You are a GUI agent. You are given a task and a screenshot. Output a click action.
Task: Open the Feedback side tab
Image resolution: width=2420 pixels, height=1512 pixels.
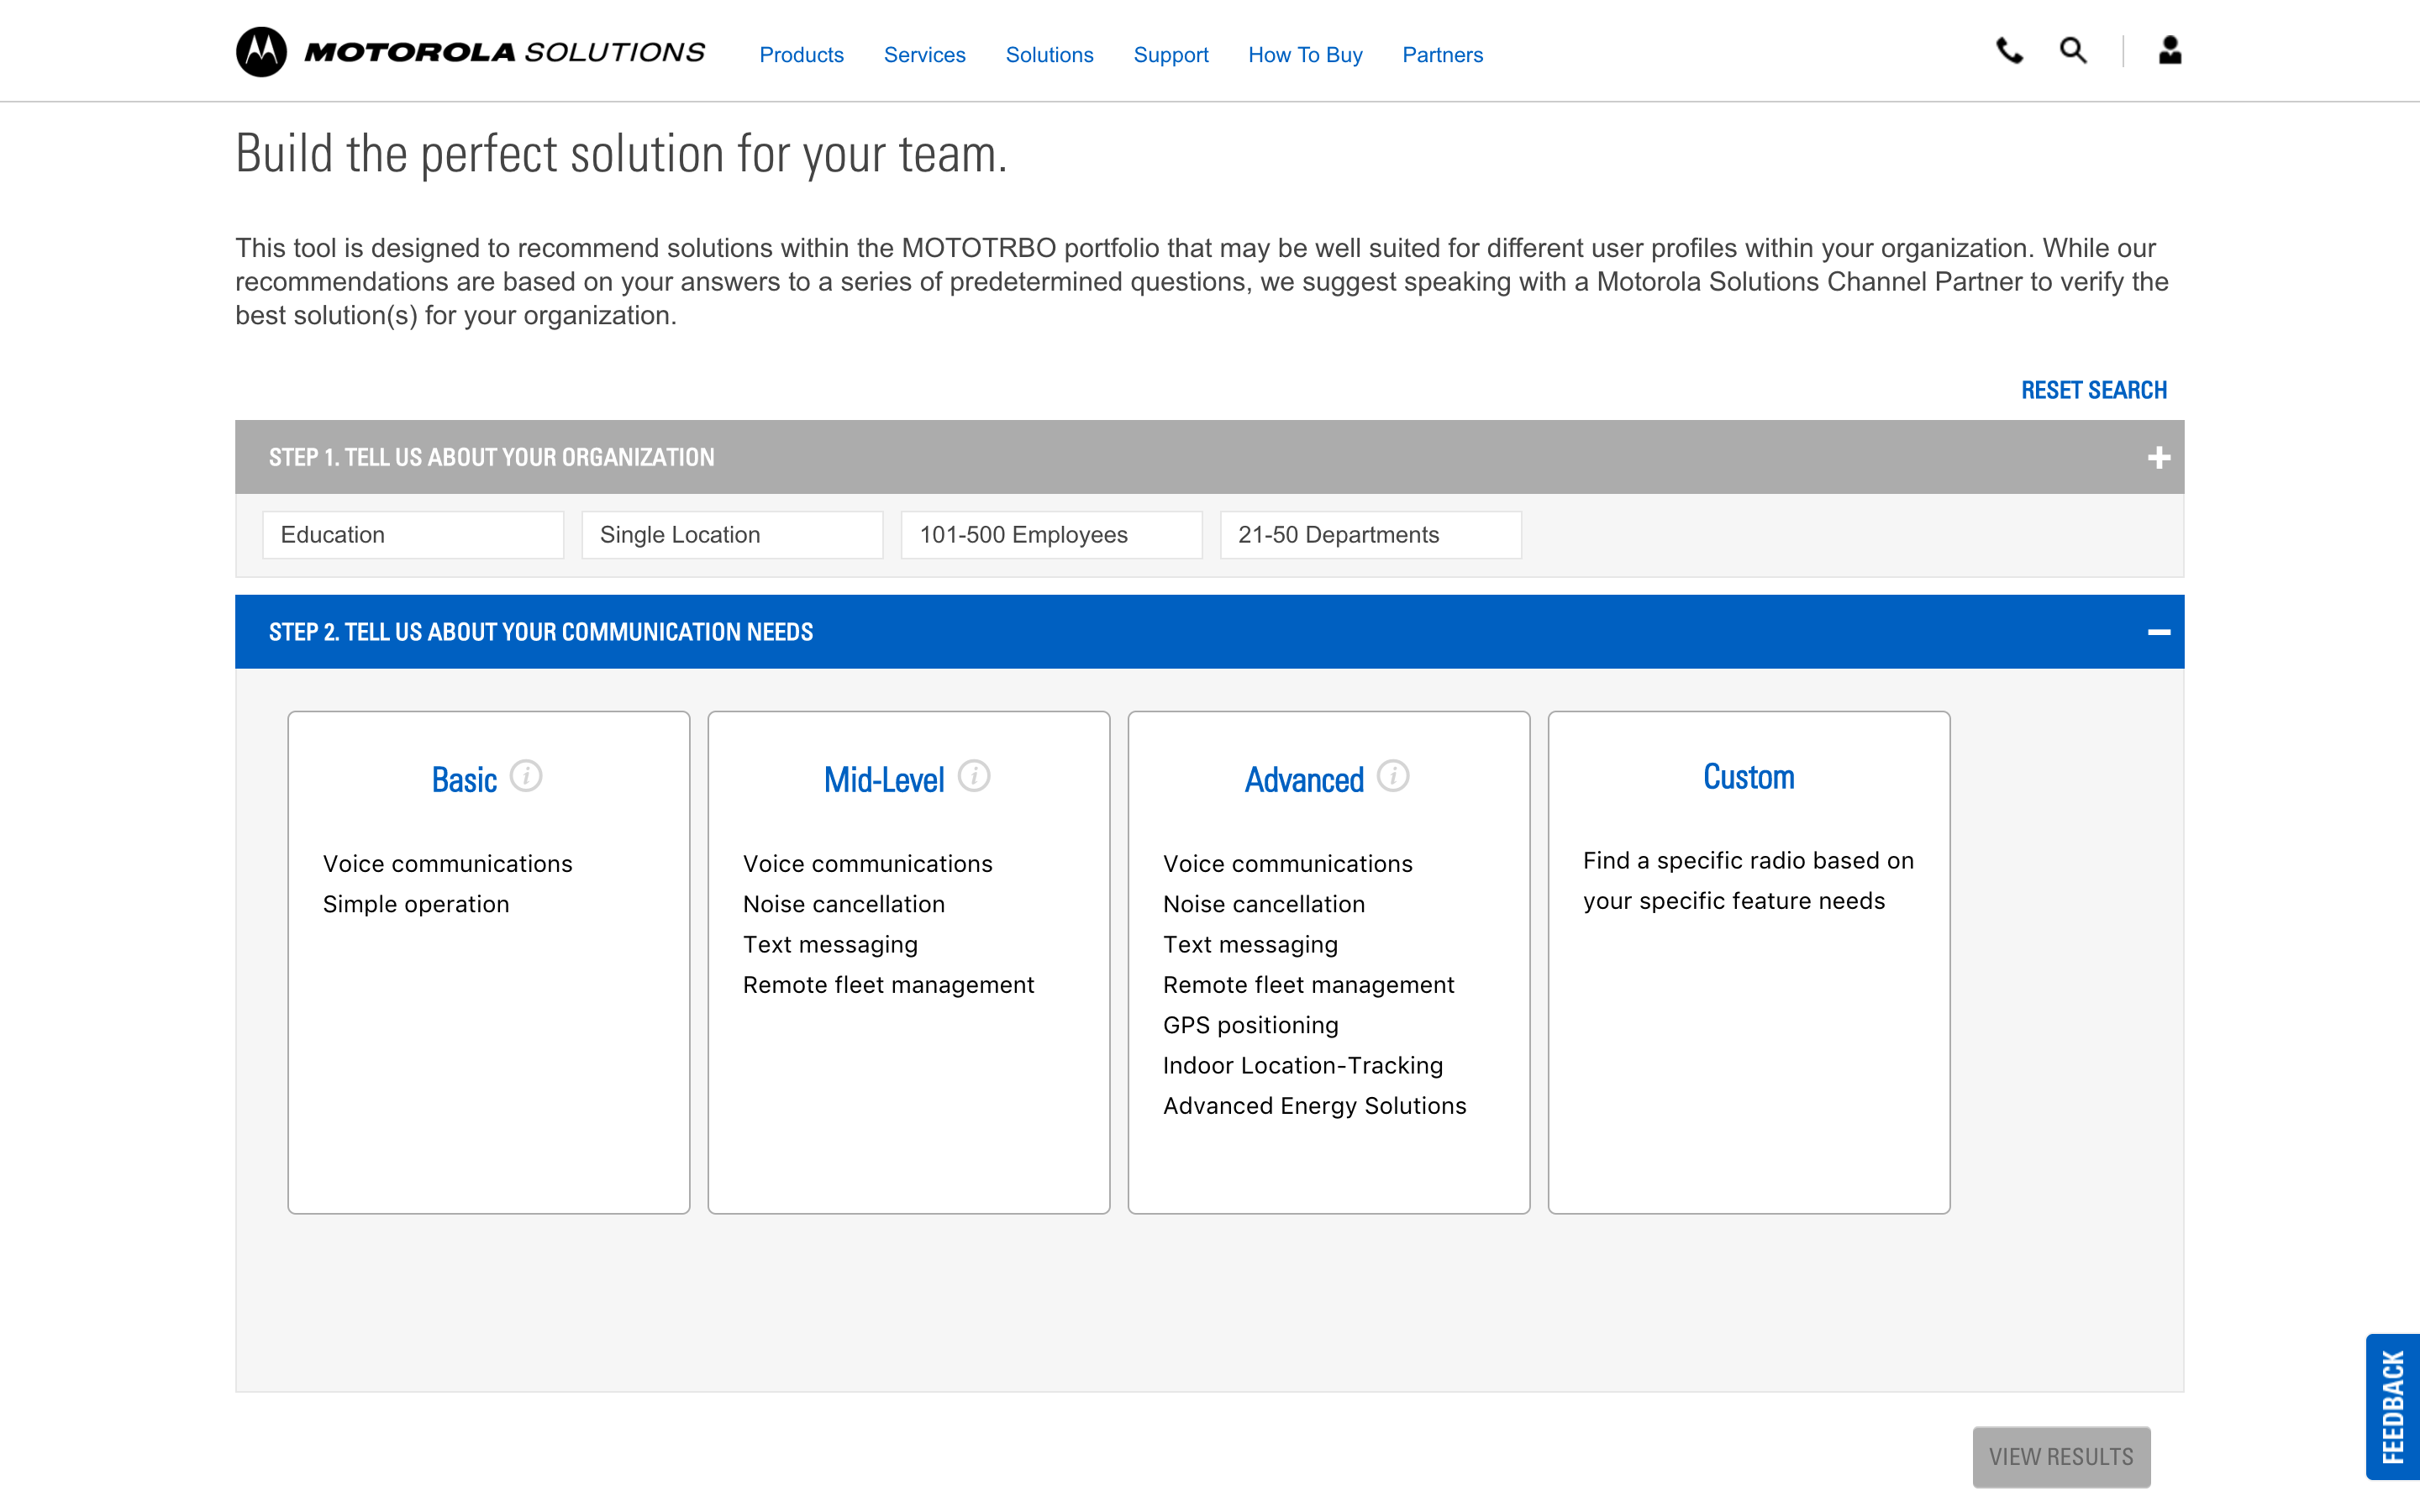[x=2393, y=1406]
